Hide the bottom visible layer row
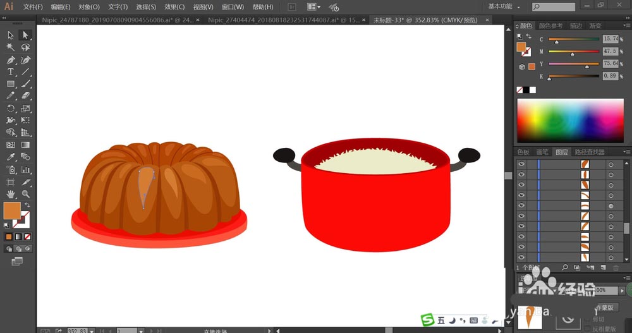 click(521, 257)
